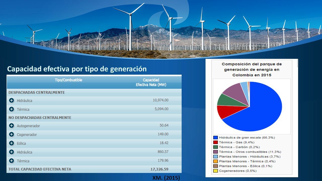Expand the Térmica 5,094.00 row plus icon

tap(11, 109)
